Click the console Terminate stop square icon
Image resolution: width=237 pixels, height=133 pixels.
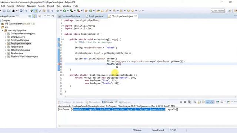tap(181, 102)
